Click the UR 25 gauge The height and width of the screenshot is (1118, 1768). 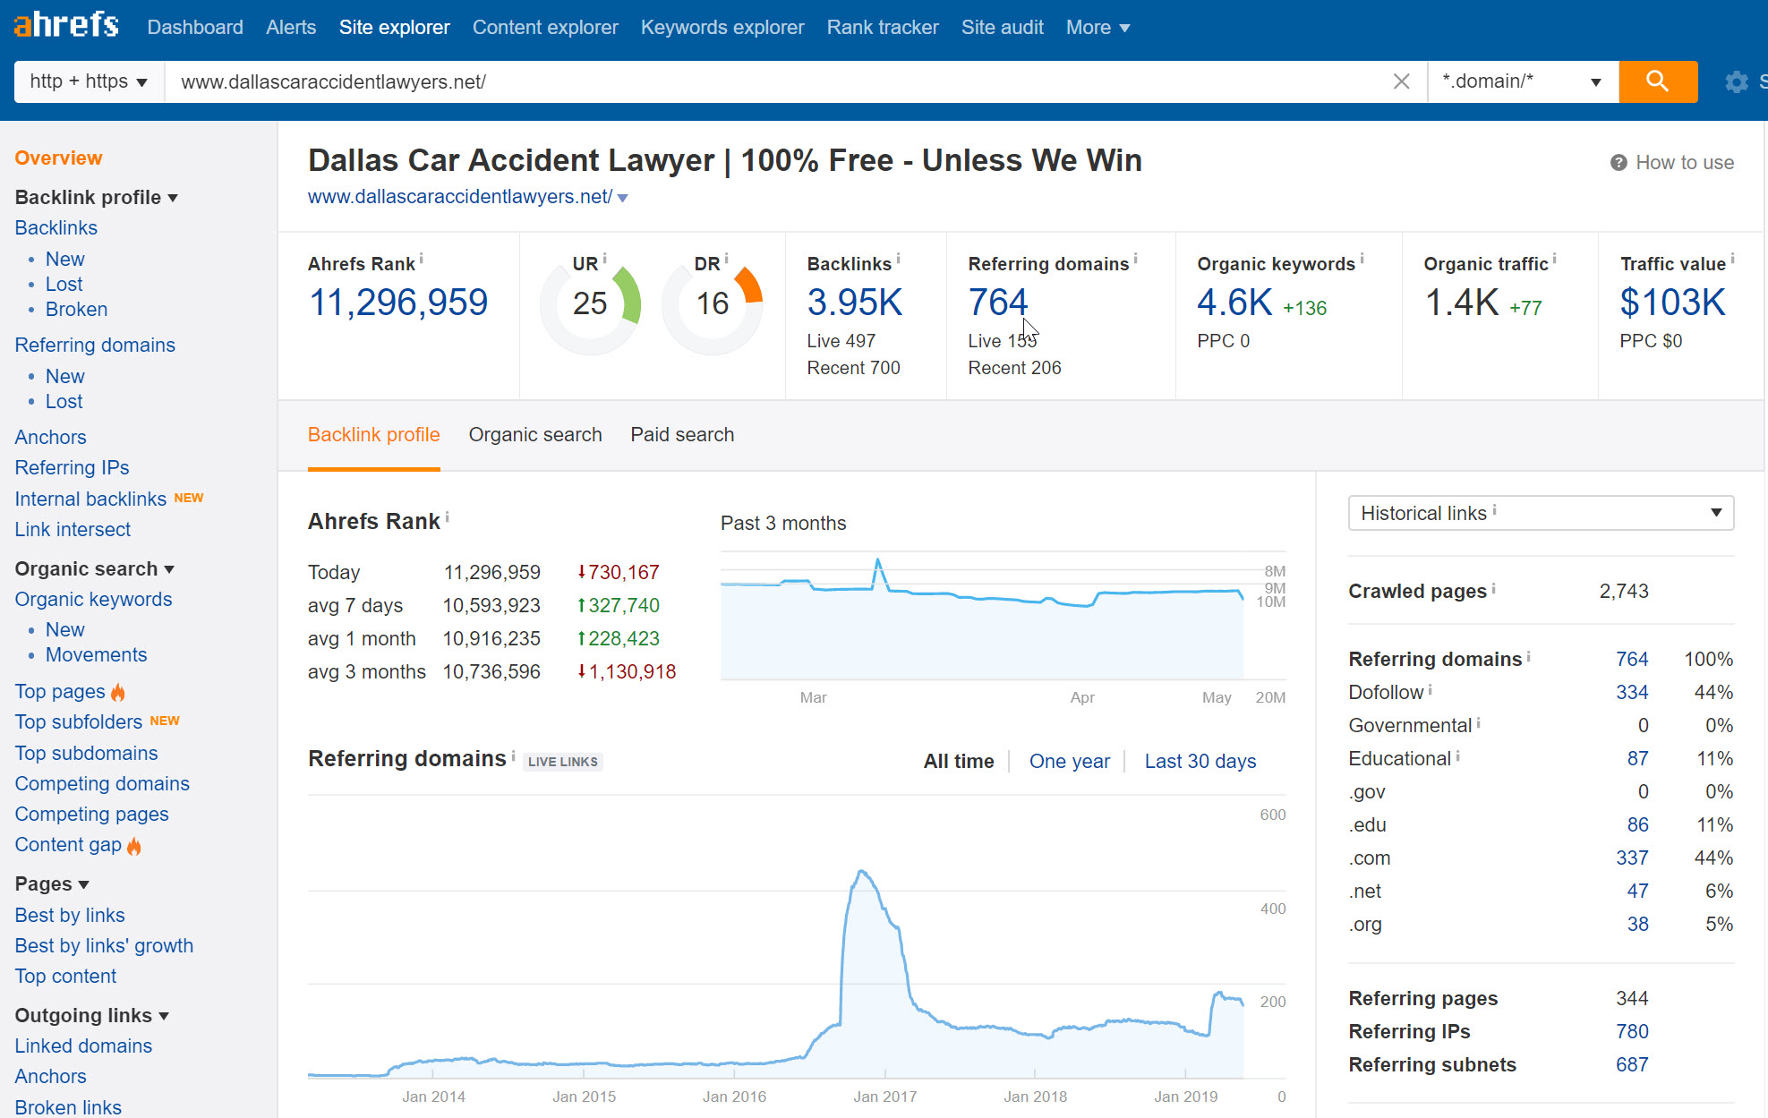(590, 304)
